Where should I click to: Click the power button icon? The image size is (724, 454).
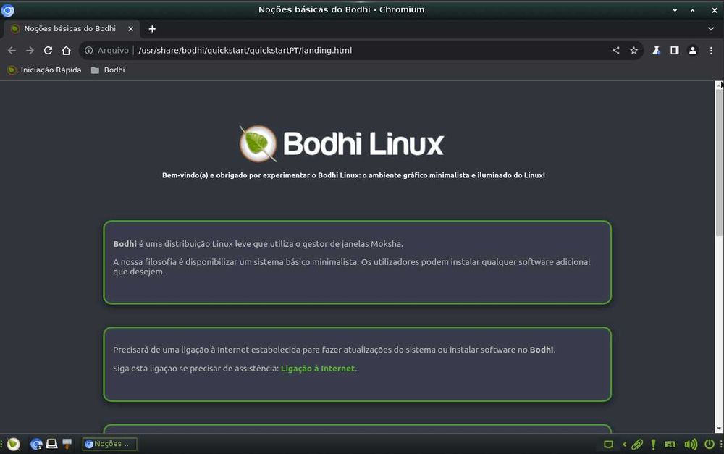[x=710, y=445]
